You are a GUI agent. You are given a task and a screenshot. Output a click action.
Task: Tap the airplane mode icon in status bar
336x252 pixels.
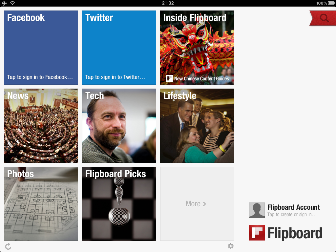4,3
